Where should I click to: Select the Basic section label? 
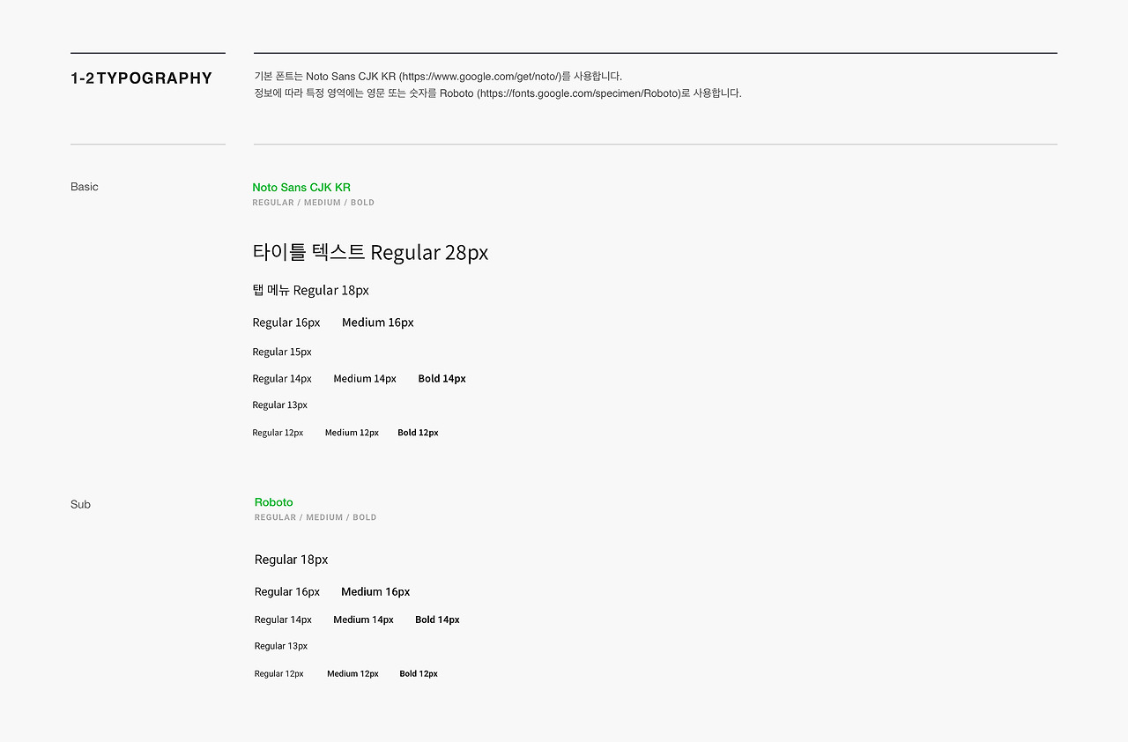85,187
